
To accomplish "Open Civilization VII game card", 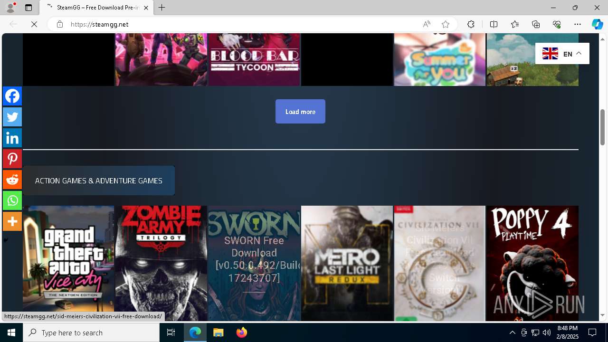I will tap(440, 263).
